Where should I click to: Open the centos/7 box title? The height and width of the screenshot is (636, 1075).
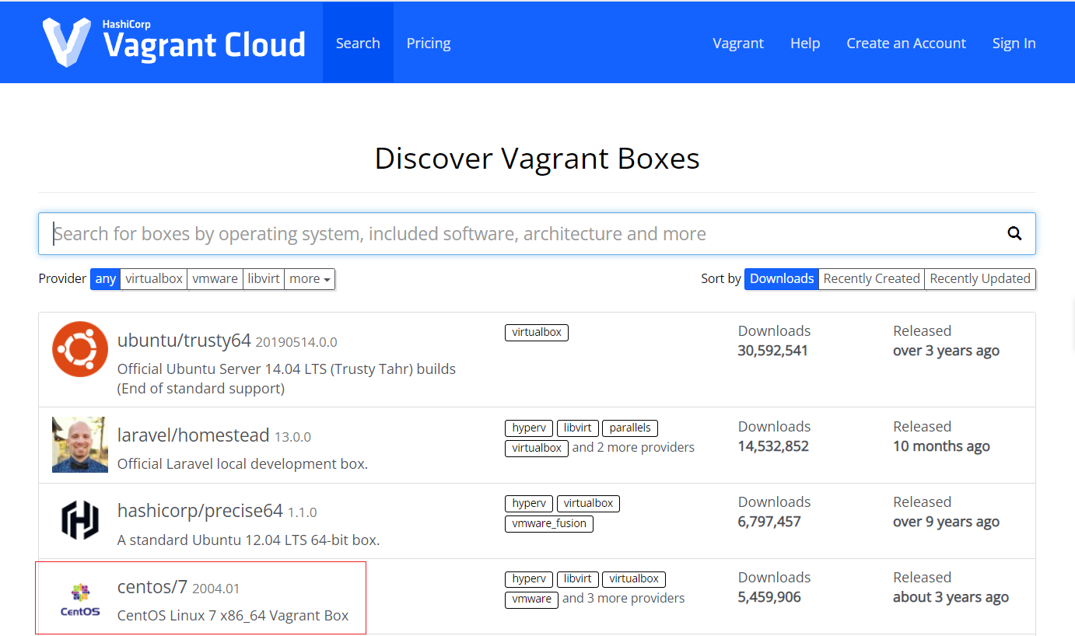[x=152, y=587]
